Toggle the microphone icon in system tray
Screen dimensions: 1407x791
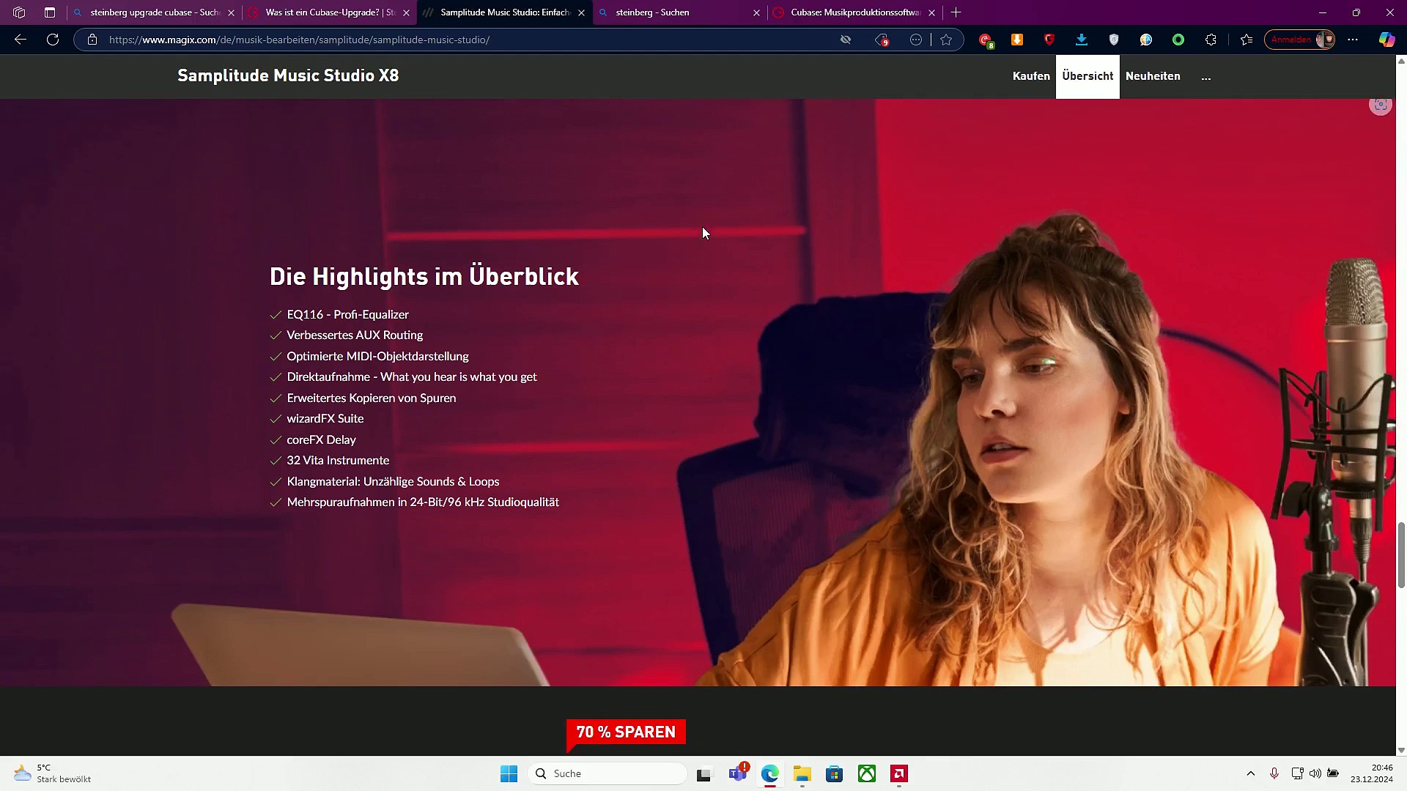pos(1274,773)
